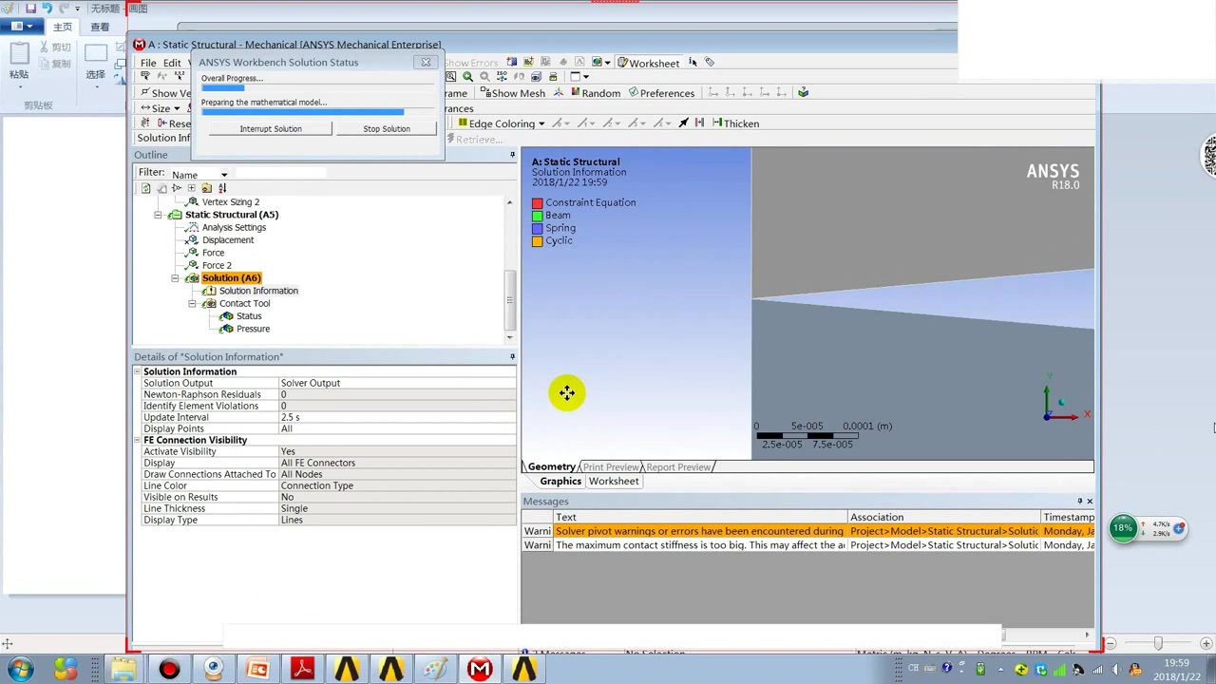
Task: Click the Association column header
Action: (x=944, y=517)
